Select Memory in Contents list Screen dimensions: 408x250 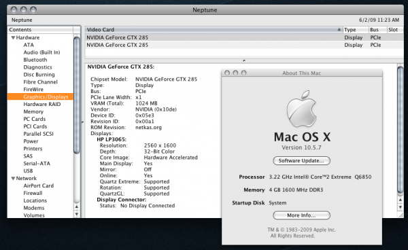pos(33,111)
